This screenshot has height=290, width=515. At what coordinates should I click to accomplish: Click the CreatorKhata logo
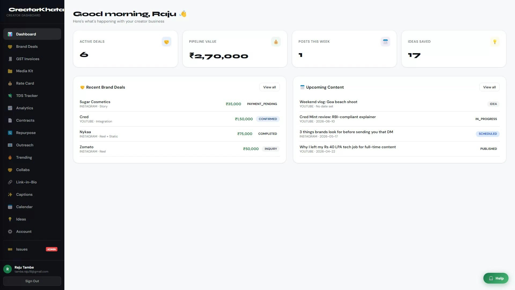(x=36, y=10)
